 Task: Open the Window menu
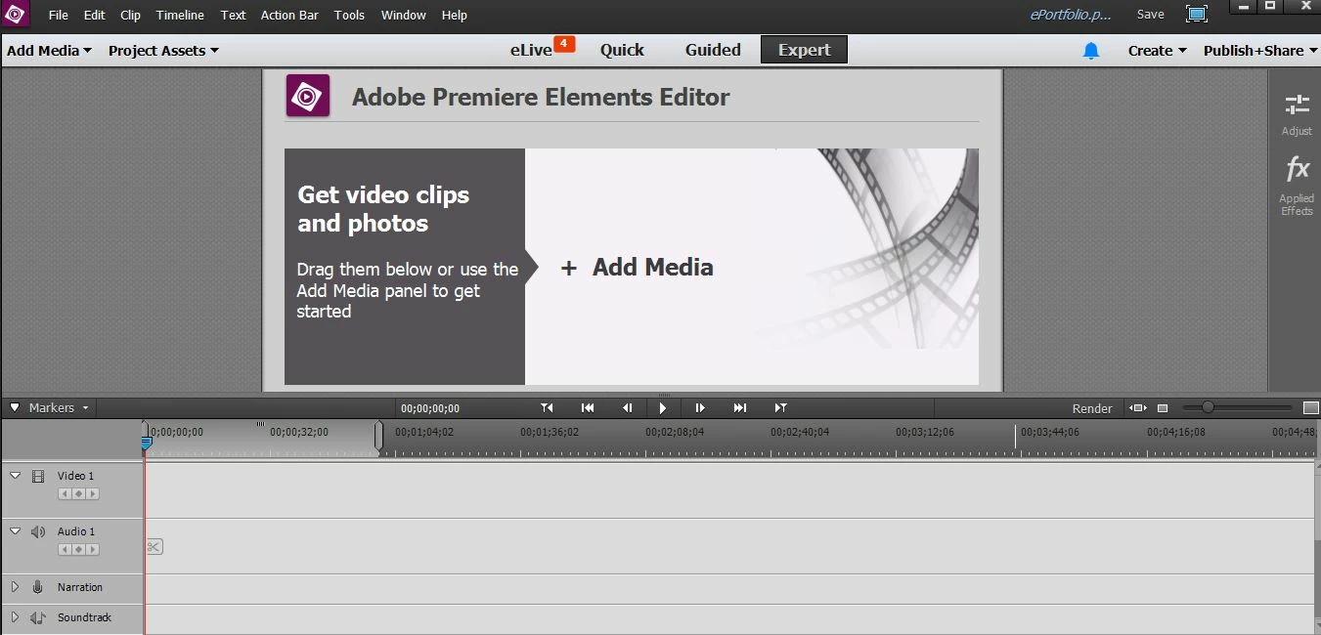point(403,15)
